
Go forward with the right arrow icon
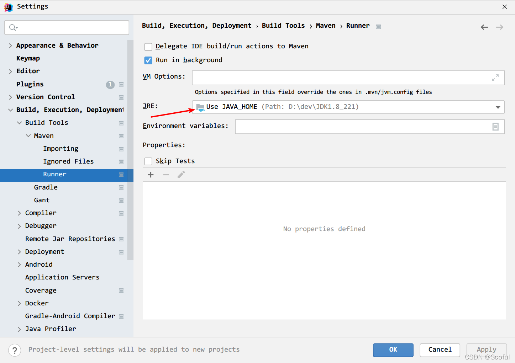point(500,27)
